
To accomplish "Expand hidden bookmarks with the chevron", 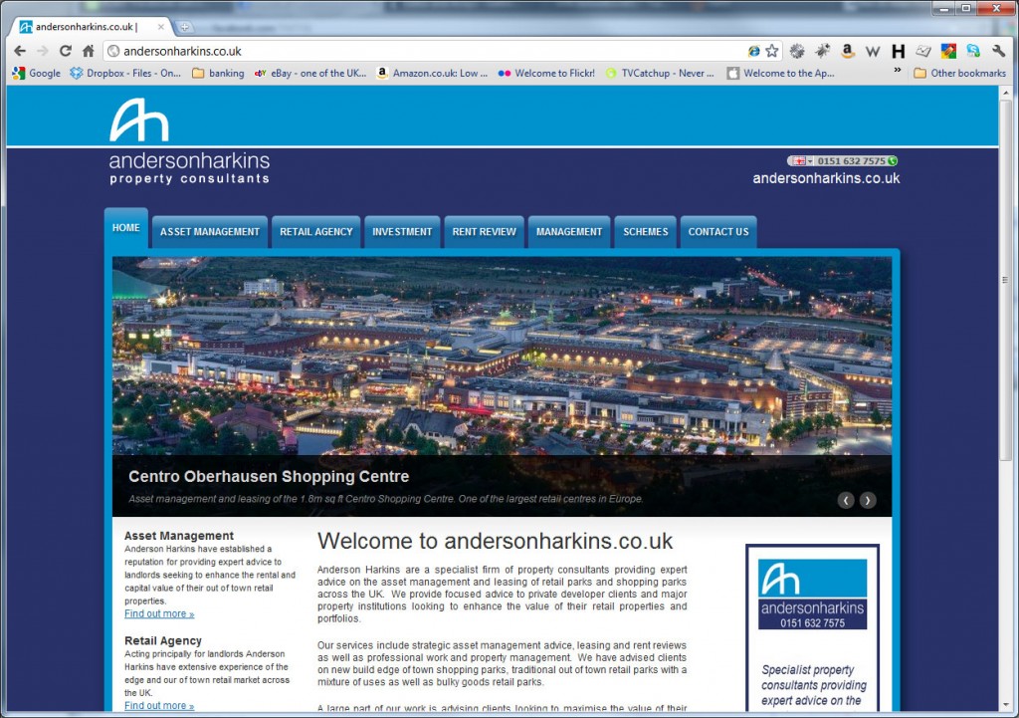I will (898, 70).
